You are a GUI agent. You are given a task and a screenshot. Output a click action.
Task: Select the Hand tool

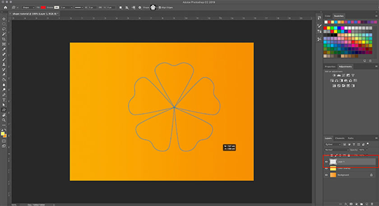click(x=4, y=115)
